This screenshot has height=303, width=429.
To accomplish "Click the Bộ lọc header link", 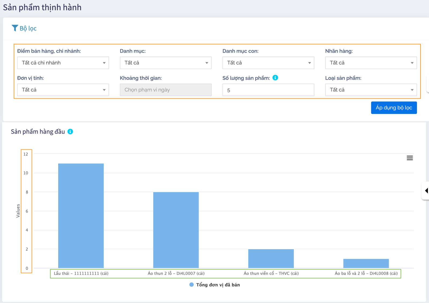I will (28, 28).
